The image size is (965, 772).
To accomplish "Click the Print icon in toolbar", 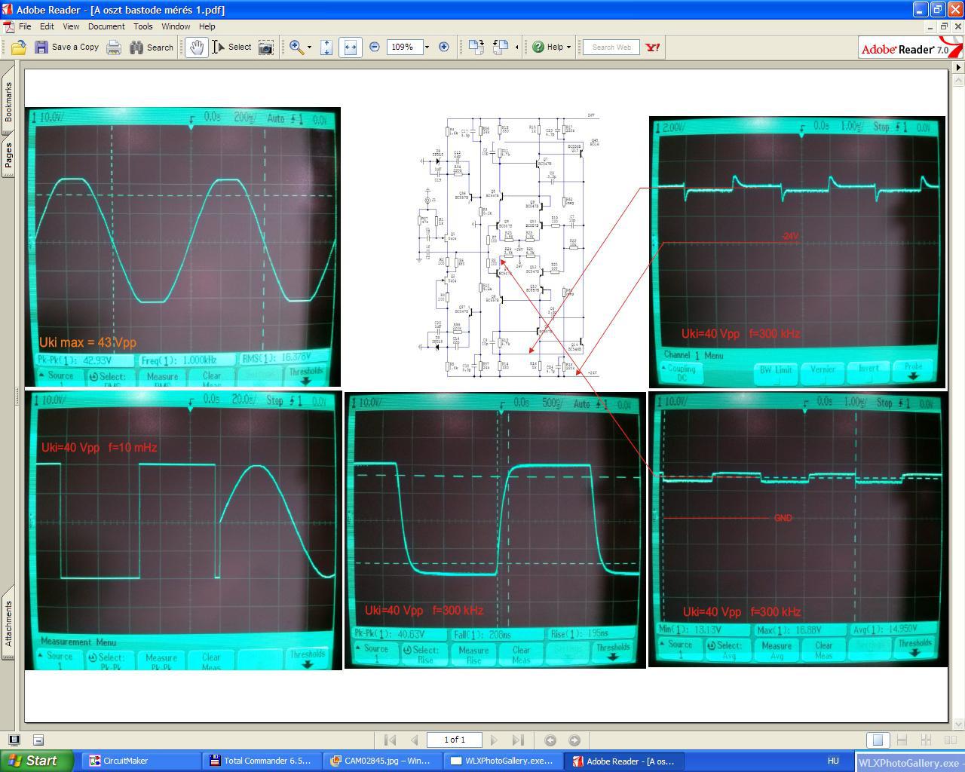I will pos(114,47).
